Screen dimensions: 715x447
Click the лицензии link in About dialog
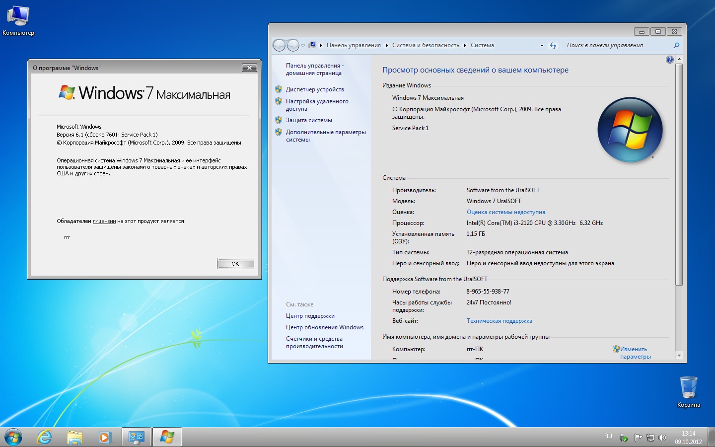click(104, 221)
